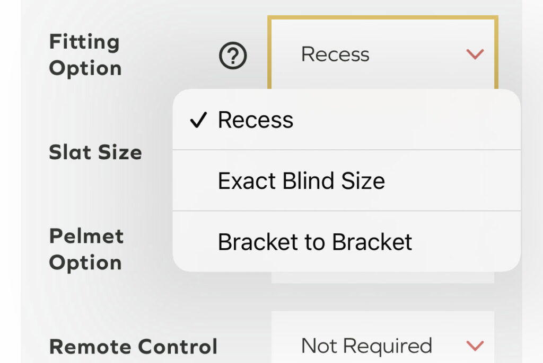This screenshot has height=363, width=543.
Task: Click the red chevron beside Not Required
Action: click(x=475, y=346)
